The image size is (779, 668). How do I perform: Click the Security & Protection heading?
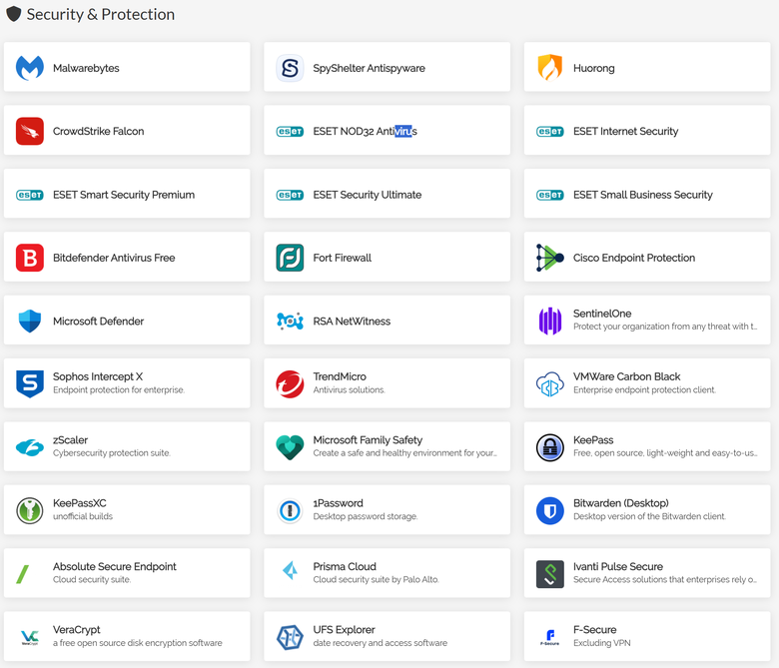click(100, 14)
